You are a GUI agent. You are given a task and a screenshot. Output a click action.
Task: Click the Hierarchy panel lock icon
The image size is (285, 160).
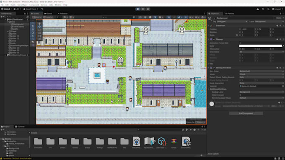(x=25, y=14)
